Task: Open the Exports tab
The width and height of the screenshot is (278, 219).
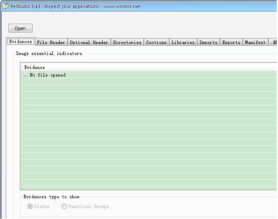Action: 231,42
